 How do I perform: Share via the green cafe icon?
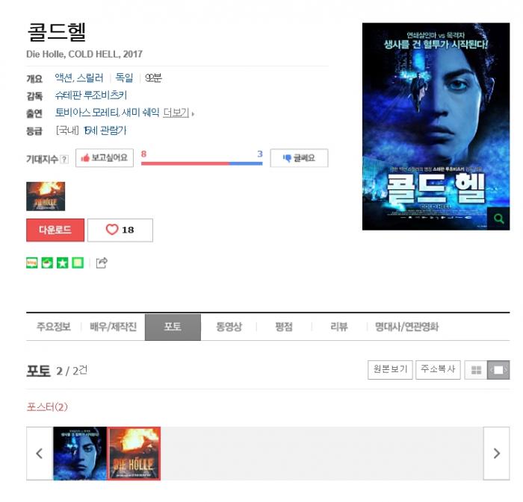(47, 263)
